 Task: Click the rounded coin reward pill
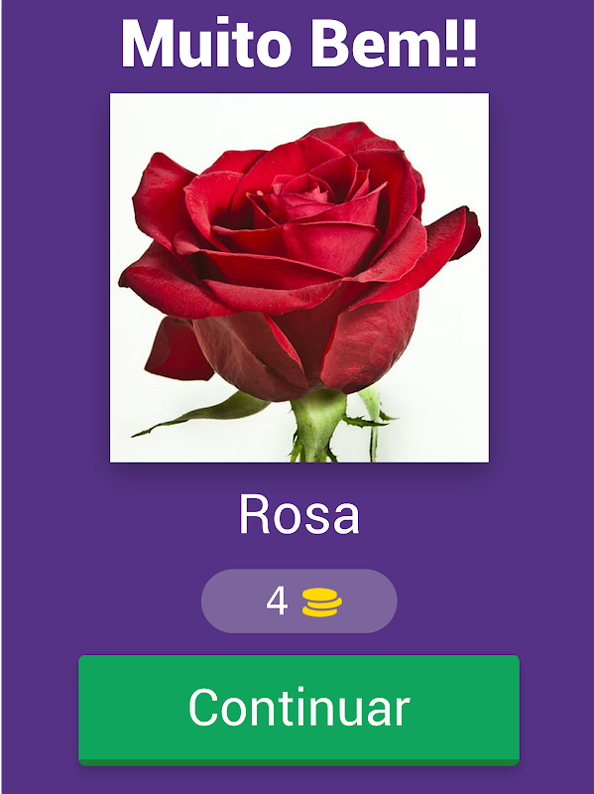tap(299, 601)
